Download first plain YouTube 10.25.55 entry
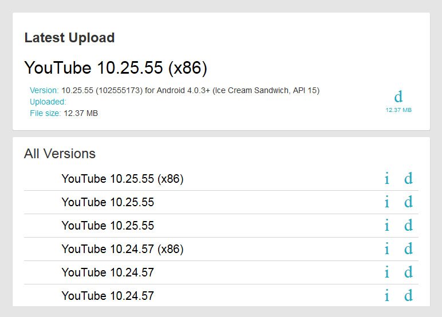 click(x=408, y=202)
